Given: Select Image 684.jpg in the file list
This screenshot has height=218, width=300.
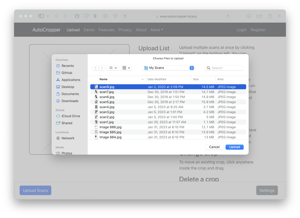Looking at the screenshot, I should coord(168,137).
